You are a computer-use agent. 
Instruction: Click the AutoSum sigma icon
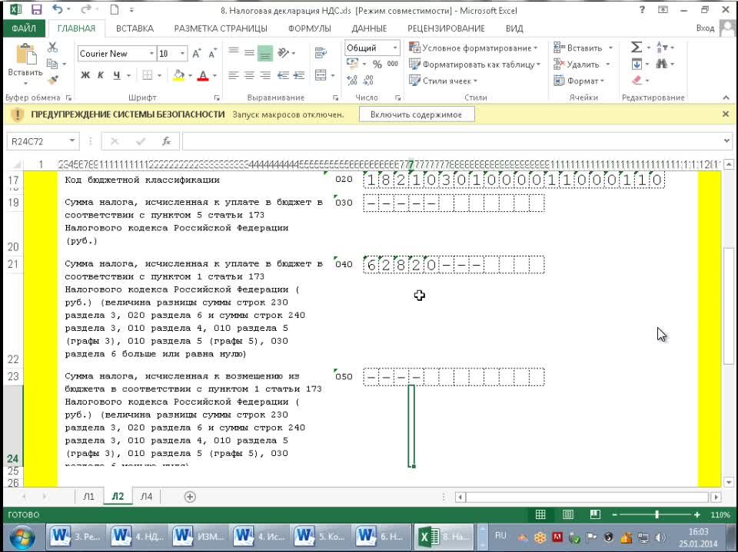tap(636, 48)
